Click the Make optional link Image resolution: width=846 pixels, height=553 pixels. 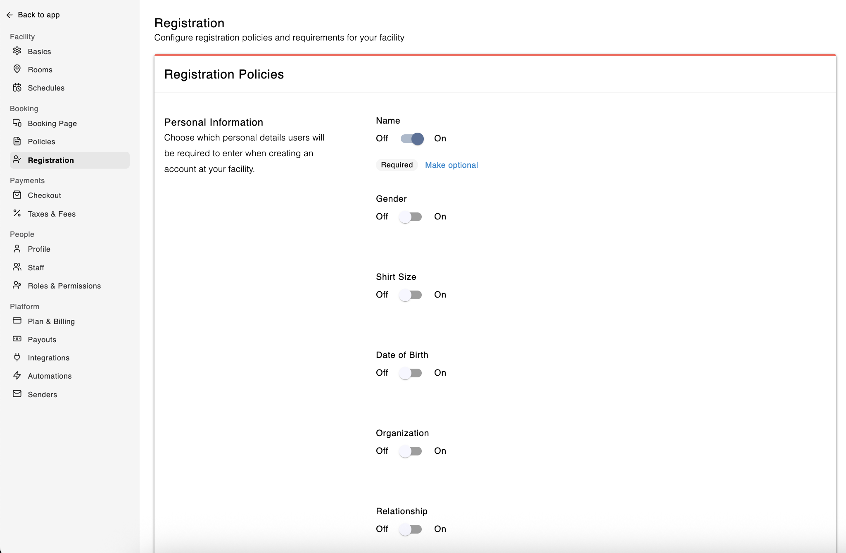tap(451, 165)
